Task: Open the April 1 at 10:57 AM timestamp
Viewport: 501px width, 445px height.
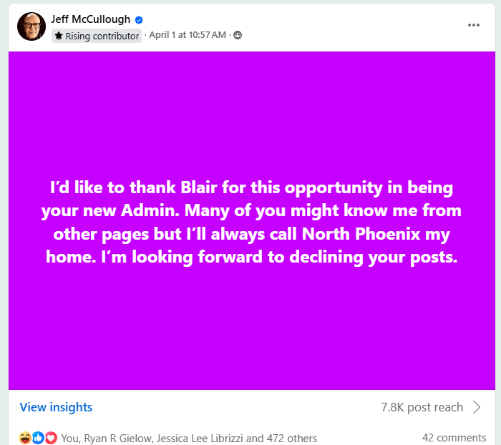Action: coord(188,34)
